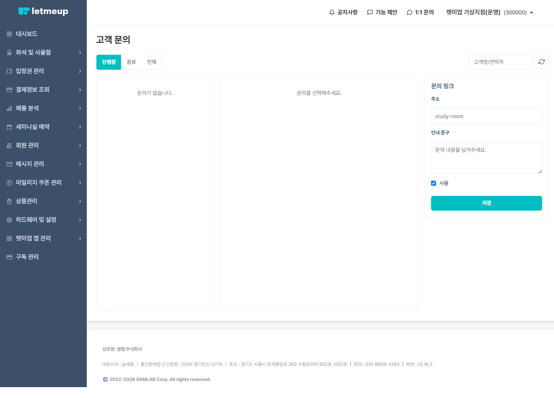Screen dimensions: 554x398
Task: Click the 문의 링크 panel title
Action: coord(442,86)
